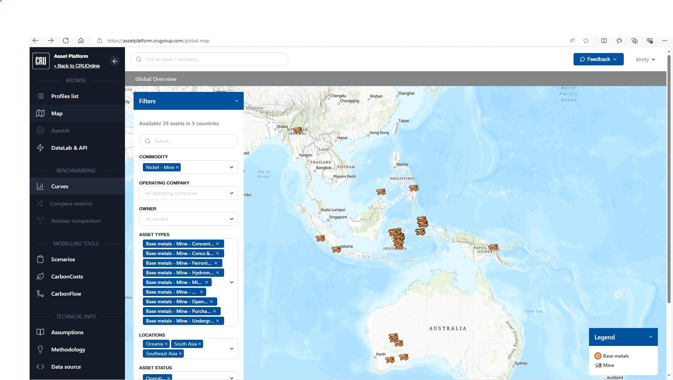Click the mine marker in Papua New Guinea

pyautogui.click(x=493, y=247)
